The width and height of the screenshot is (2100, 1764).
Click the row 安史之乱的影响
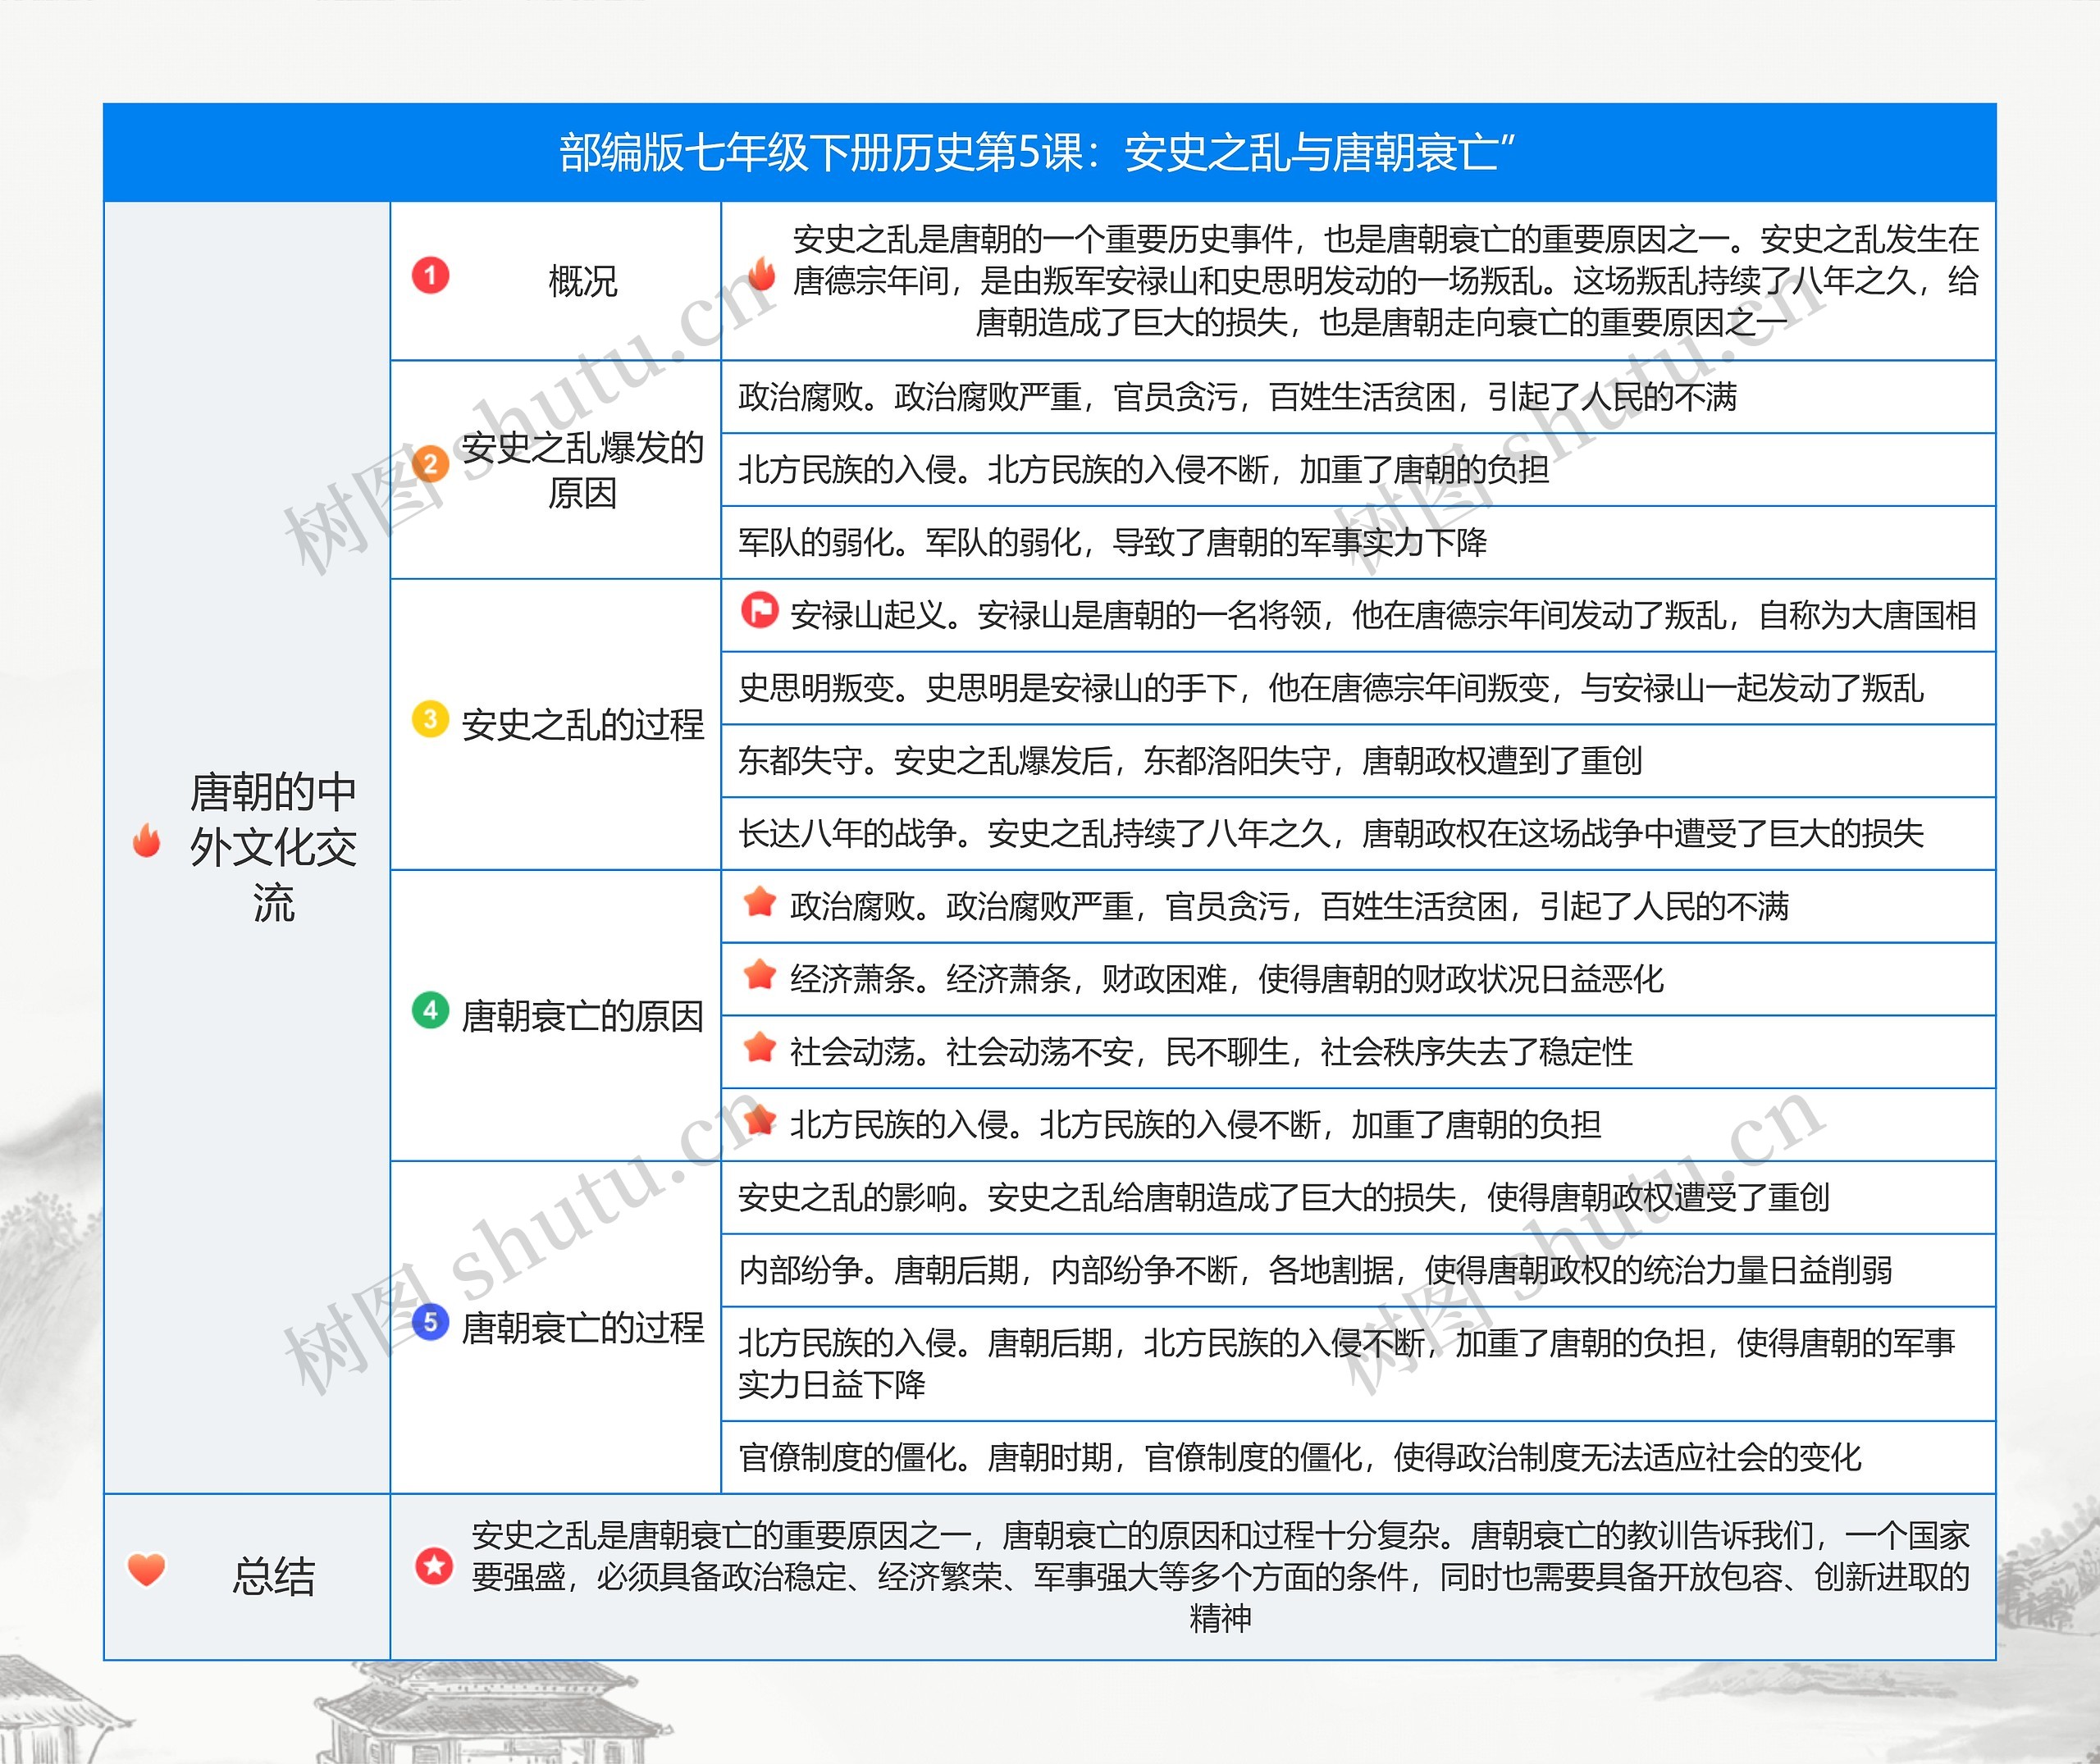(x=1358, y=1198)
